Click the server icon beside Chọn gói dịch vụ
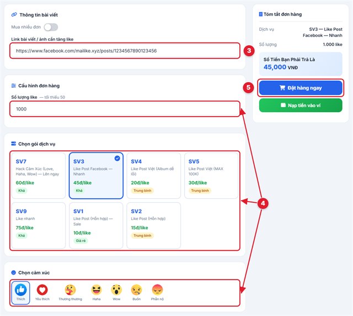The height and width of the screenshot is (316, 353). tap(13, 144)
